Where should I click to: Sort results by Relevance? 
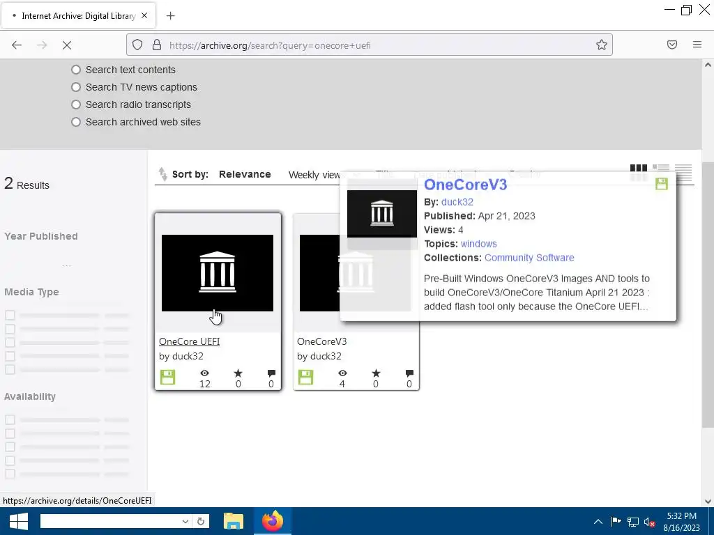coord(245,174)
